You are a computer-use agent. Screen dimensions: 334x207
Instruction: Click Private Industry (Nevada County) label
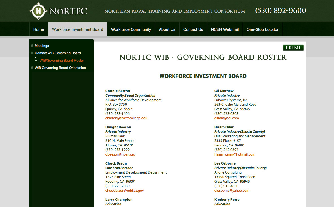[x=240, y=168]
